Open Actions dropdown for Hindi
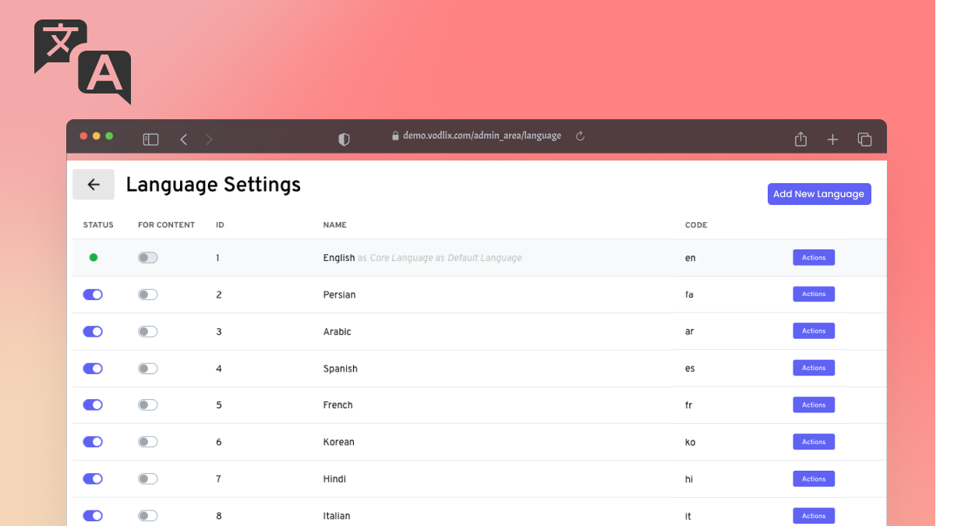 coord(814,479)
